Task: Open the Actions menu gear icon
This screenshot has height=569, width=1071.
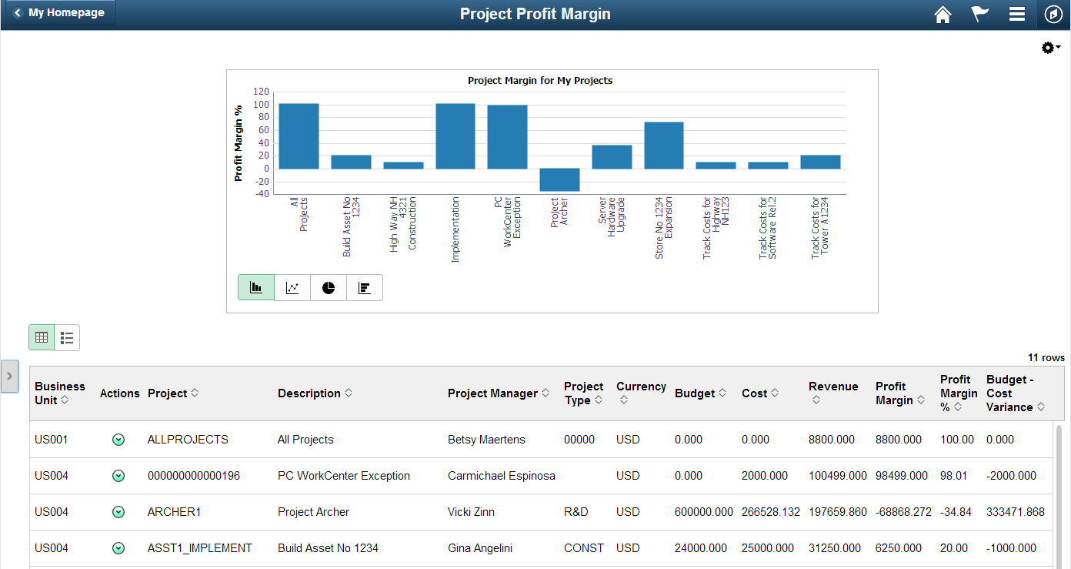Action: click(x=1048, y=47)
